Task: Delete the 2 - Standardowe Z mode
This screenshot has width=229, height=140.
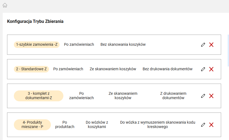Action: click(x=211, y=69)
